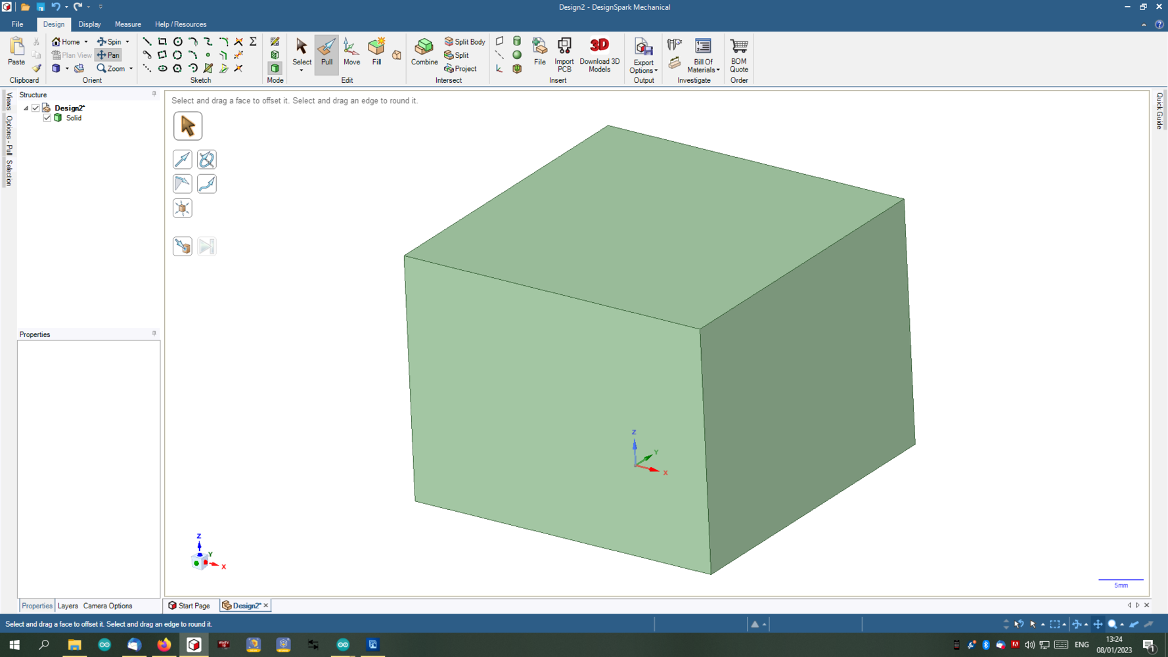Open the BOM Quote order tool

point(738,54)
